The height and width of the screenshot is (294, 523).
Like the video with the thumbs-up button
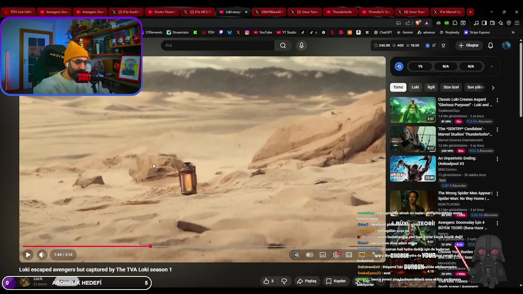tap(268, 281)
